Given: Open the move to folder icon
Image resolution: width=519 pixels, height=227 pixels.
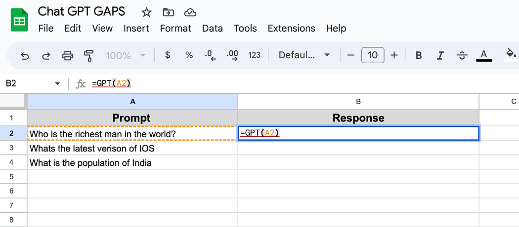Looking at the screenshot, I should [x=169, y=12].
